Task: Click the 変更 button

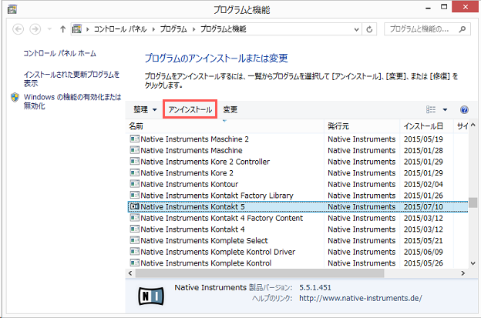Action: [x=230, y=109]
